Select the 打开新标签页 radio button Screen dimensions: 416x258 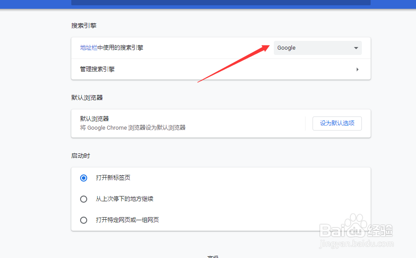84,178
